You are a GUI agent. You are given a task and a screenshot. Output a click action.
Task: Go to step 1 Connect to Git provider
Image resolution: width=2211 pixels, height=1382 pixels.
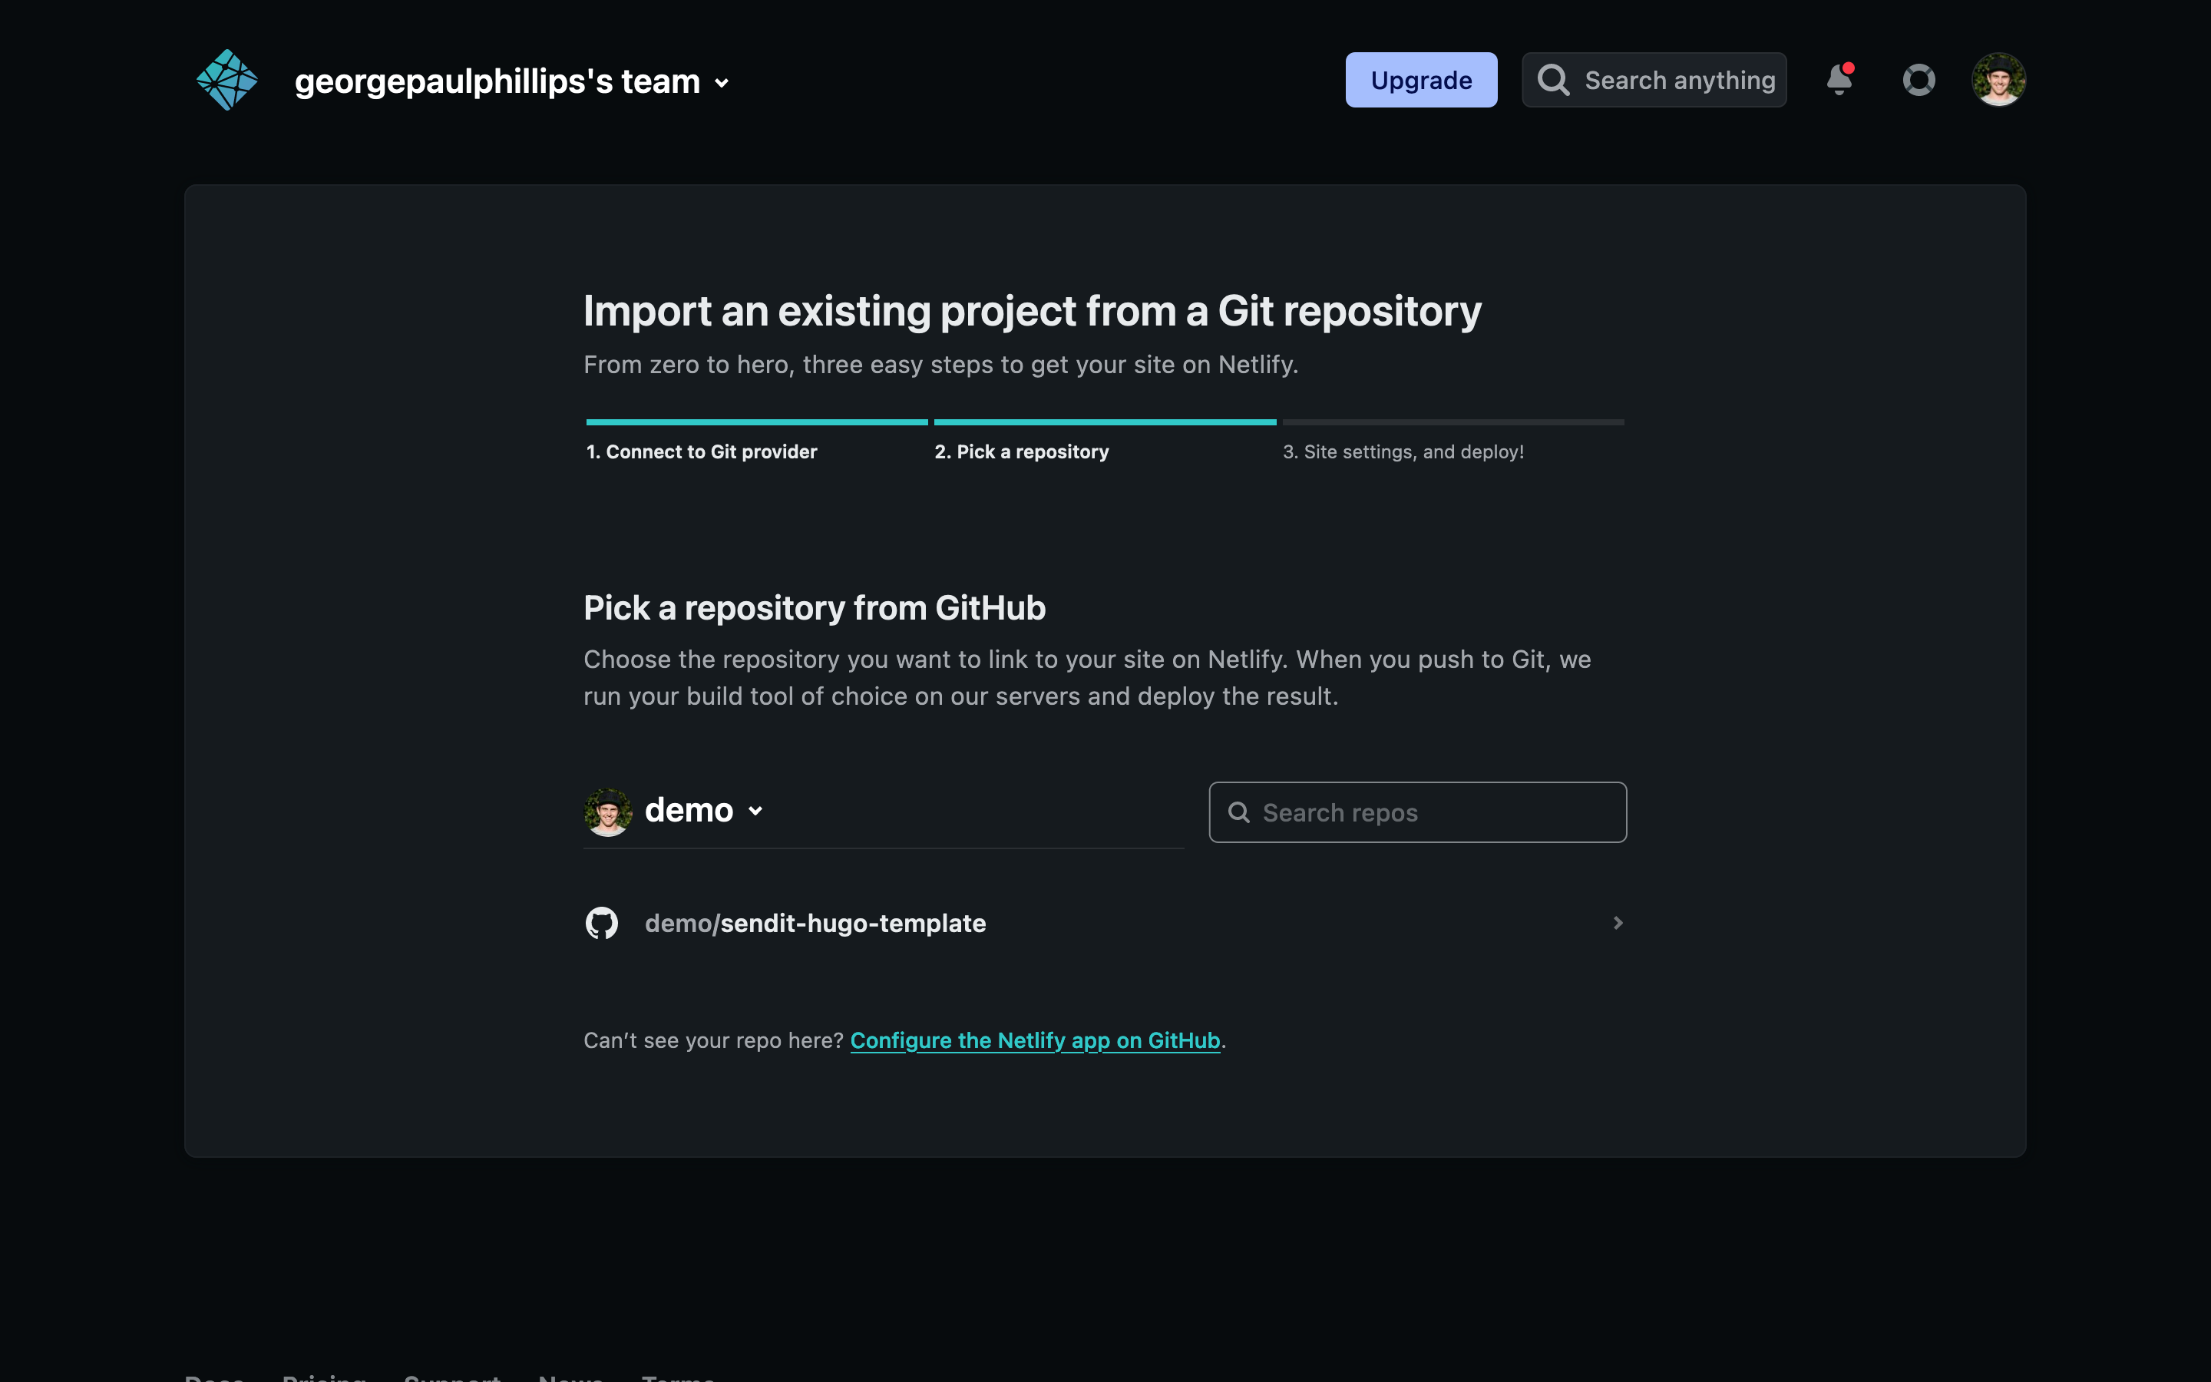point(702,451)
